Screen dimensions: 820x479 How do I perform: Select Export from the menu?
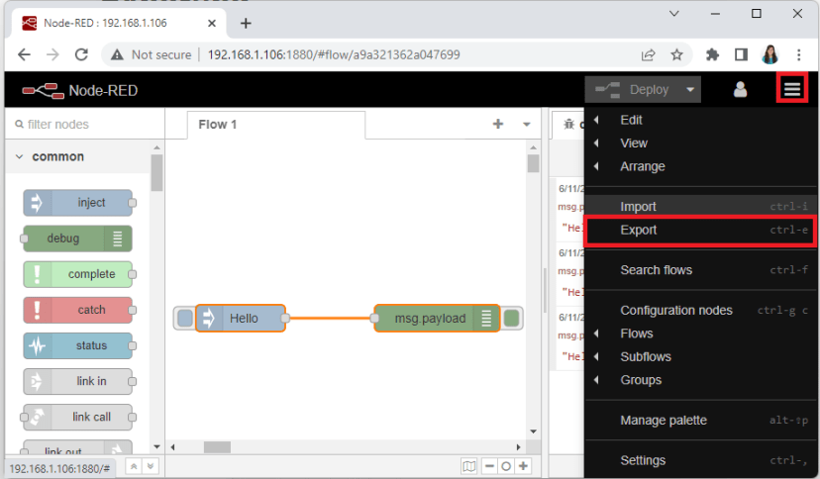(x=639, y=230)
